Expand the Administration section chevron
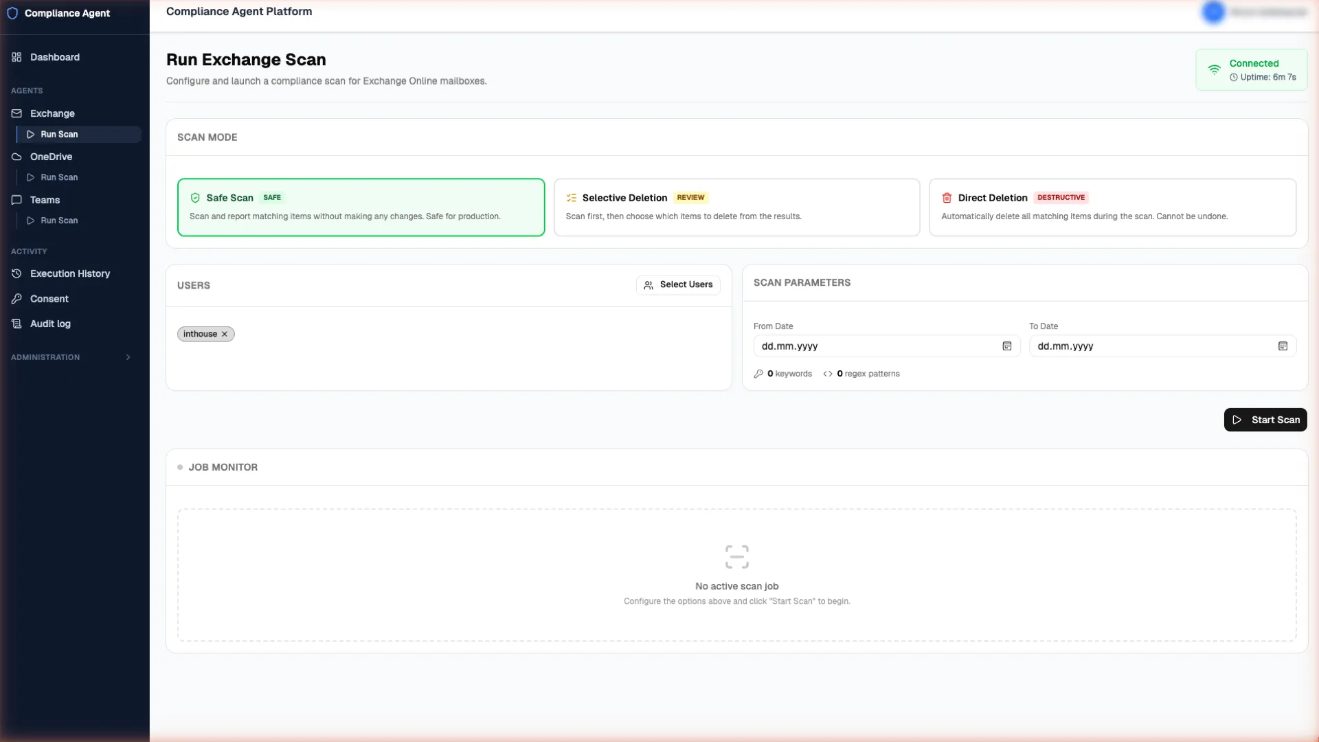Viewport: 1319px width, 742px height. point(128,357)
